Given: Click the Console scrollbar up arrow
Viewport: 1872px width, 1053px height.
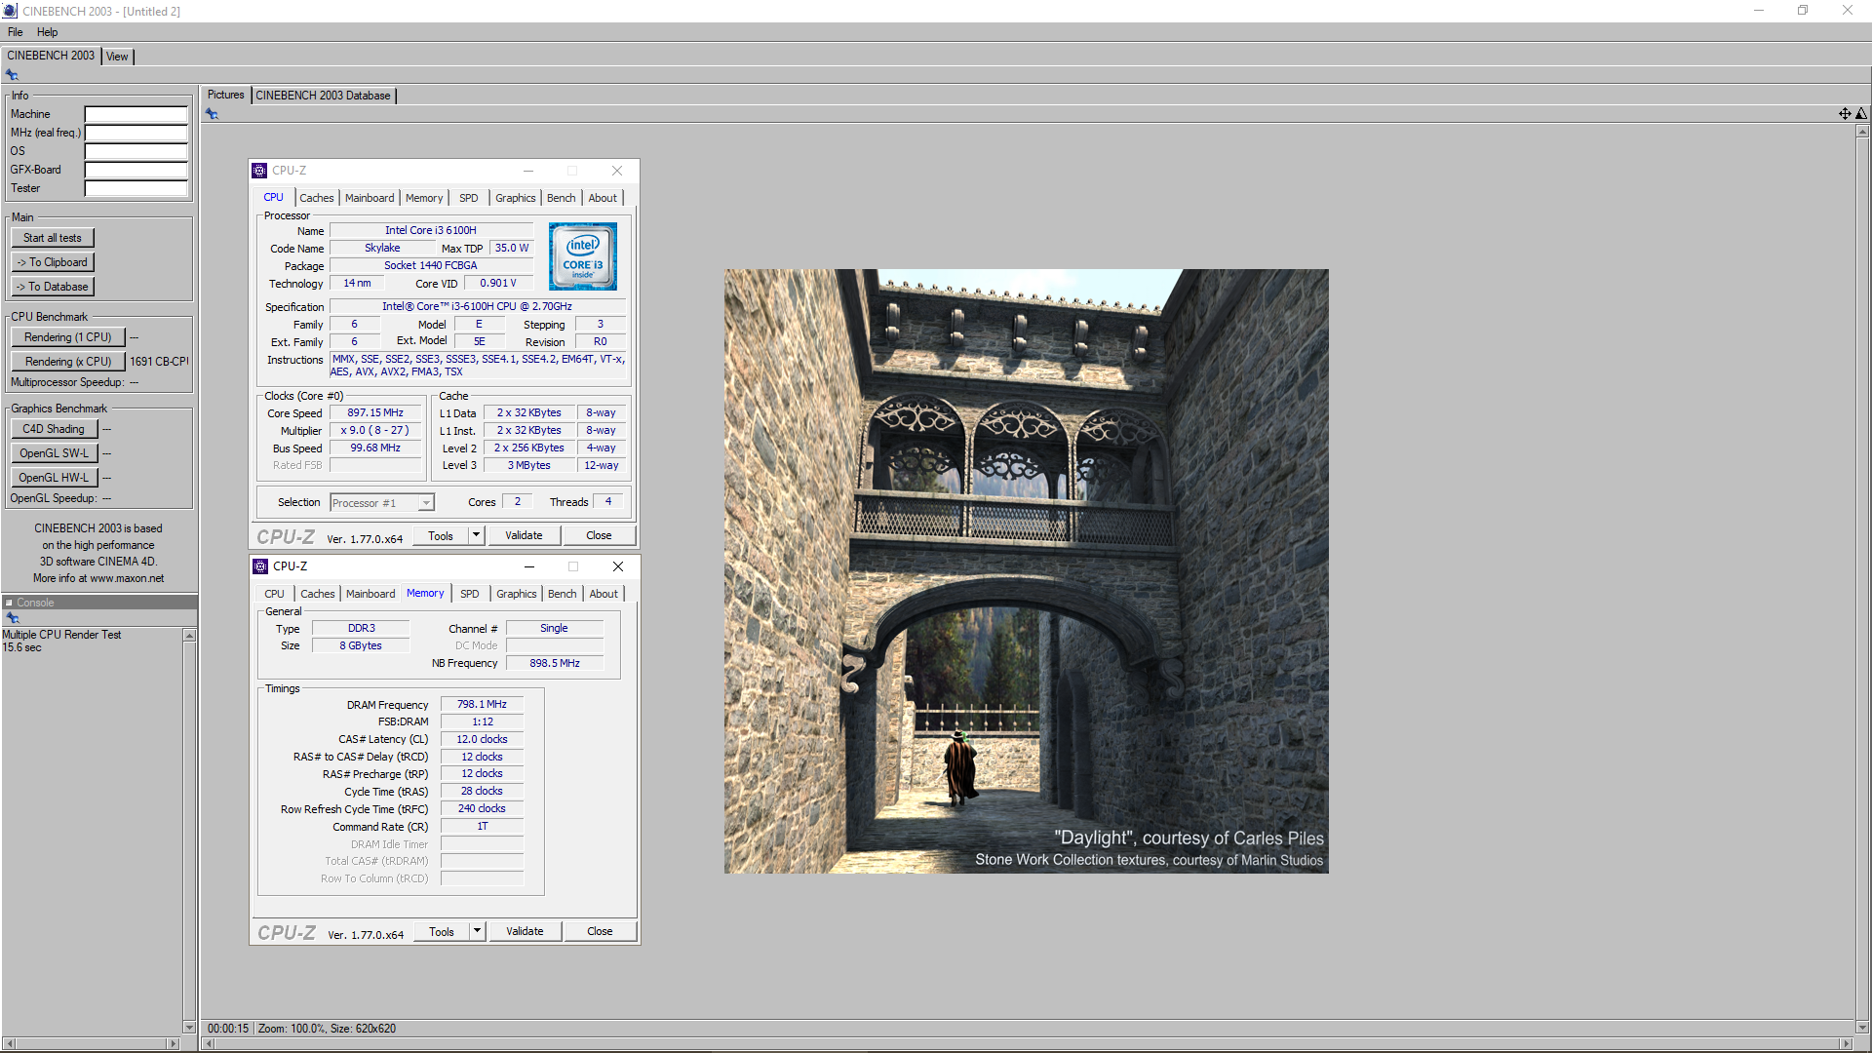Looking at the screenshot, I should tap(189, 635).
